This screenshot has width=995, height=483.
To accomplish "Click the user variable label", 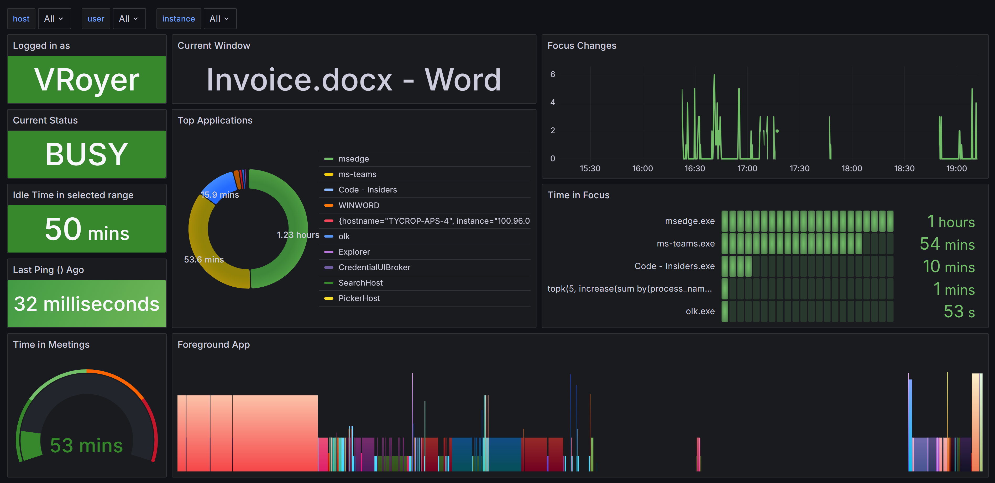I will (x=95, y=19).
